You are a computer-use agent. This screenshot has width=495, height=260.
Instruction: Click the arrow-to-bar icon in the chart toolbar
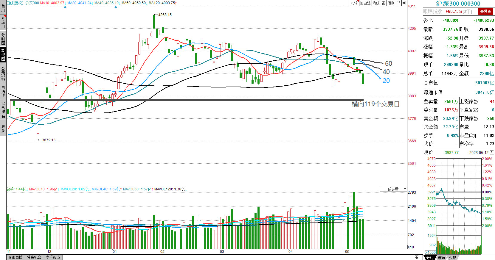(404, 3)
